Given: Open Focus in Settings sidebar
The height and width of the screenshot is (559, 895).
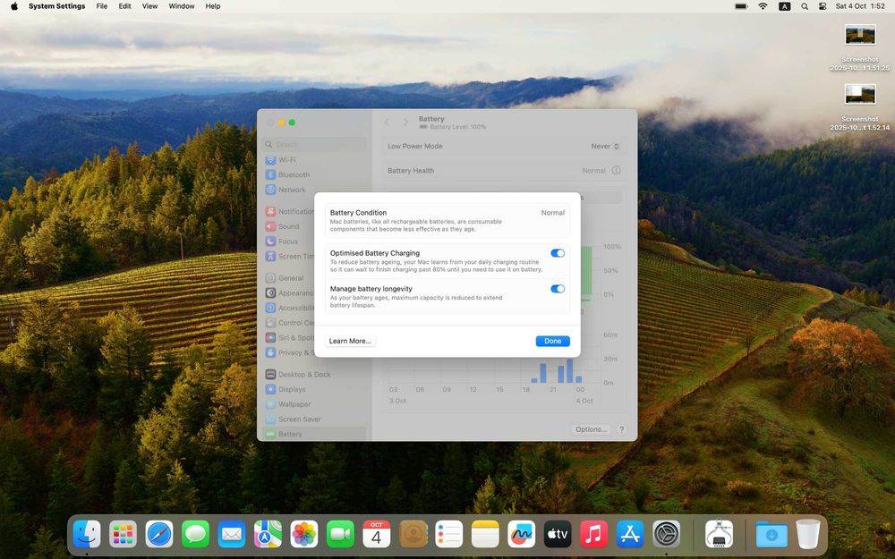Looking at the screenshot, I should pos(289,241).
